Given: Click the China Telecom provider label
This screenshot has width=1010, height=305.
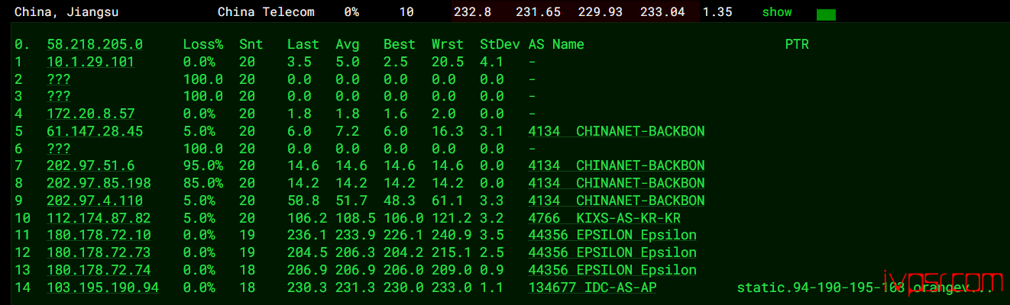Looking at the screenshot, I should pos(266,12).
